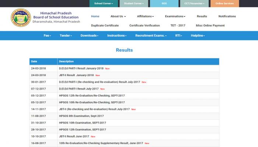Click New badge beside JBT-II Result June-2017
Viewport: 258px width, 147px height.
(x=93, y=136)
